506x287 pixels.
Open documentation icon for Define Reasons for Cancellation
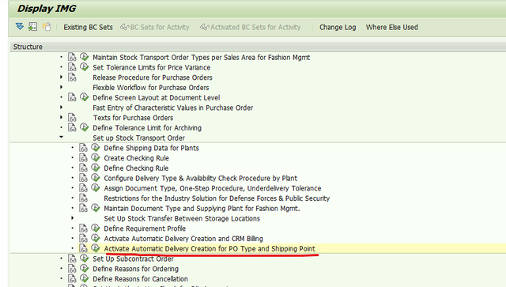coord(72,279)
